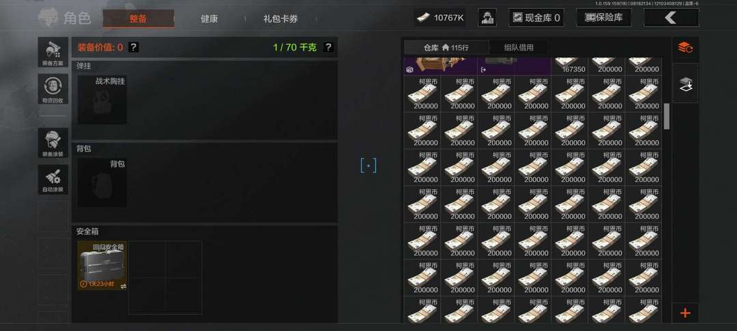
Task: Click the help icon beside 装备价值
Action: (134, 48)
